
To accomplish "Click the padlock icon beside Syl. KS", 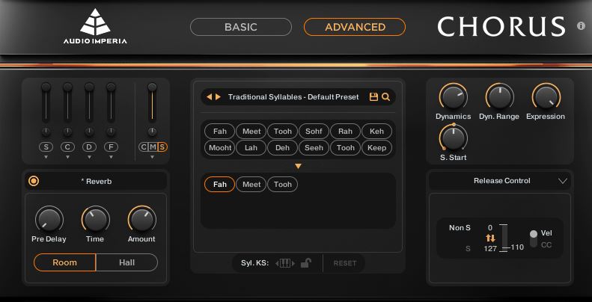I will click(305, 263).
